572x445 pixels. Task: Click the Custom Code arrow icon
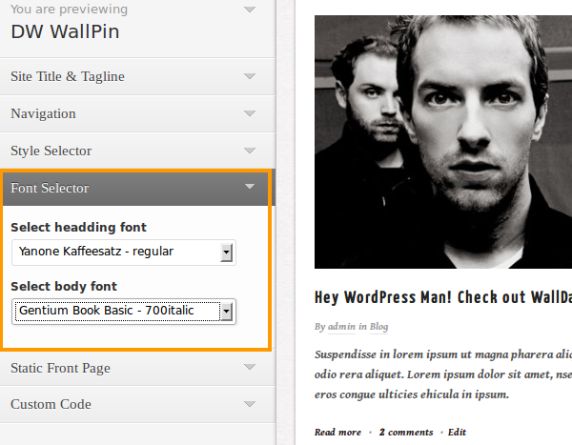[x=250, y=404]
